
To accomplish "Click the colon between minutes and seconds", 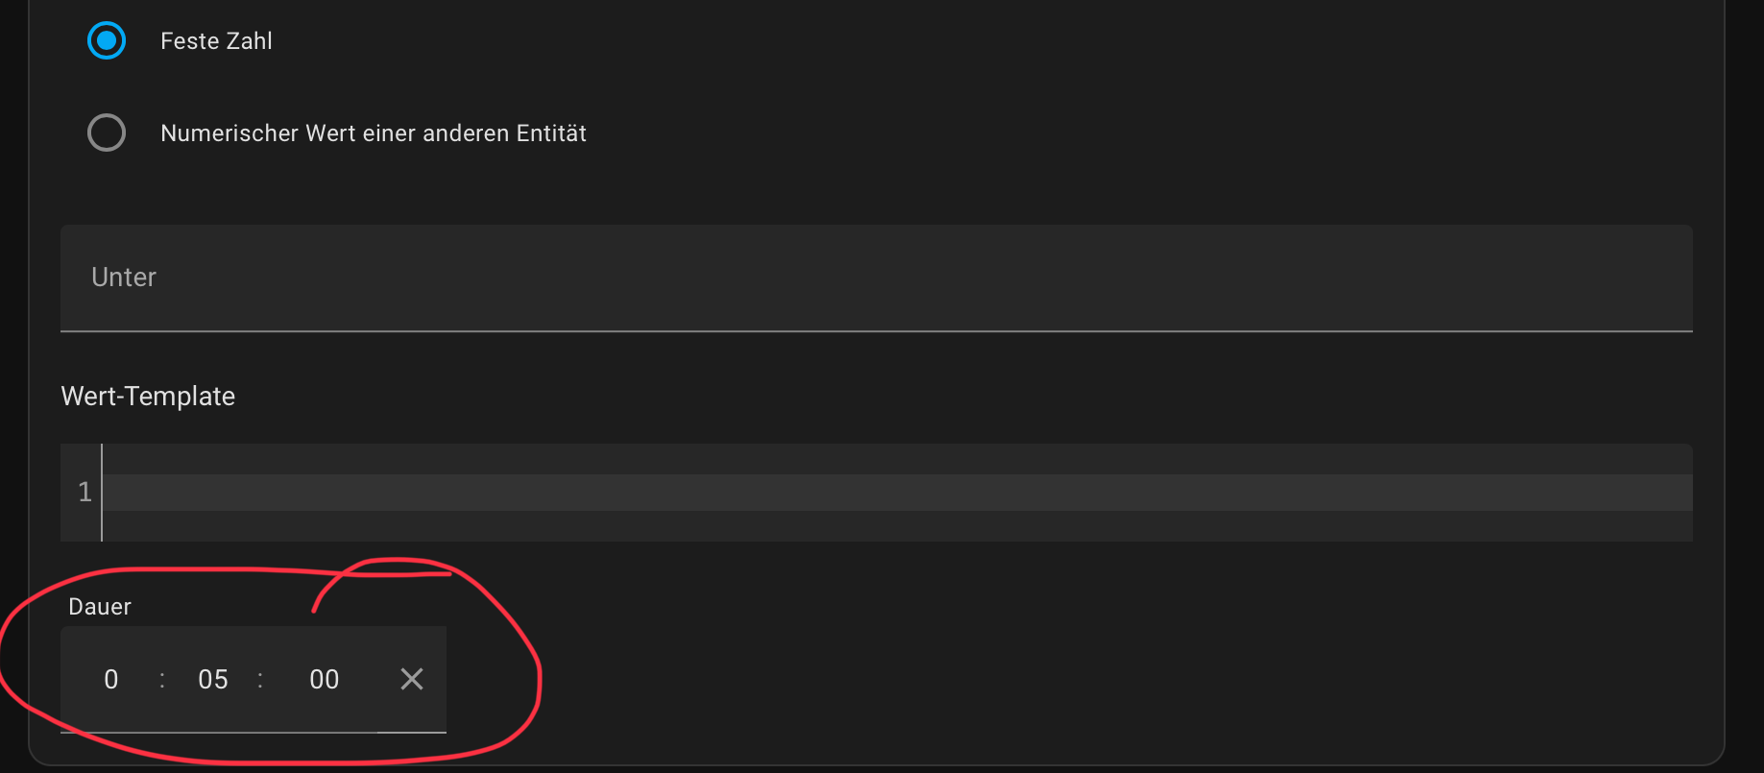I will click(260, 680).
